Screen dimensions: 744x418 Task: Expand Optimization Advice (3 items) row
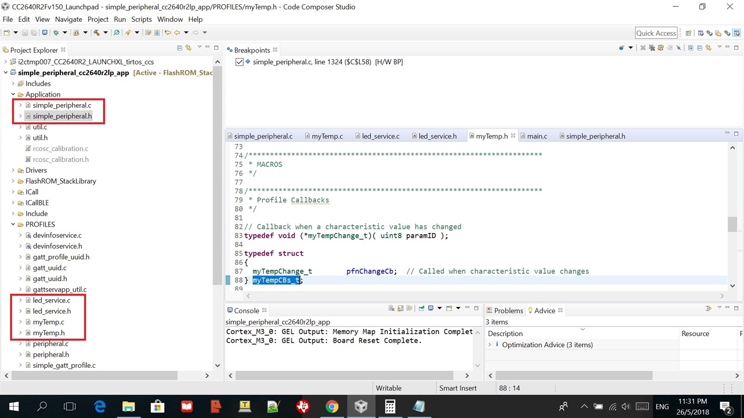click(490, 345)
